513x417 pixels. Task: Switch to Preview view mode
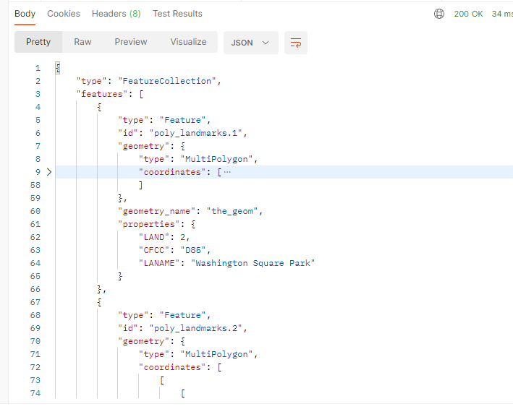coord(130,42)
